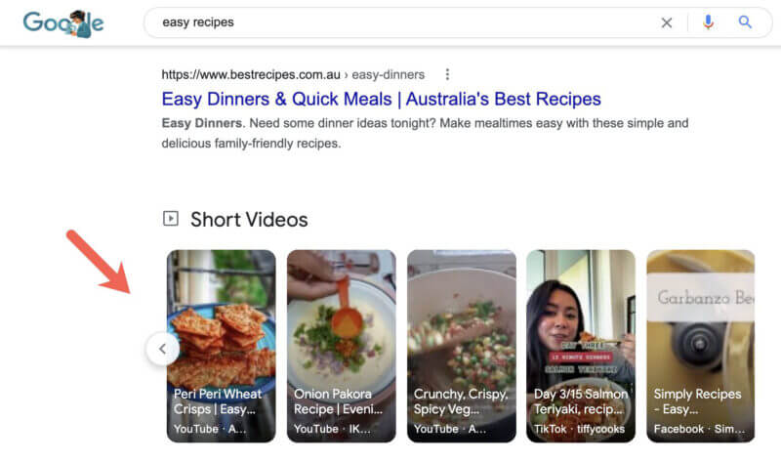Image resolution: width=781 pixels, height=463 pixels.
Task: Click the bestrecipes.com.au URL breadcrumb
Action: click(x=251, y=75)
